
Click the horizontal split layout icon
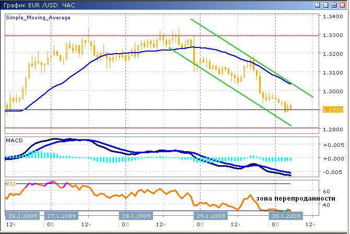pos(326,5)
